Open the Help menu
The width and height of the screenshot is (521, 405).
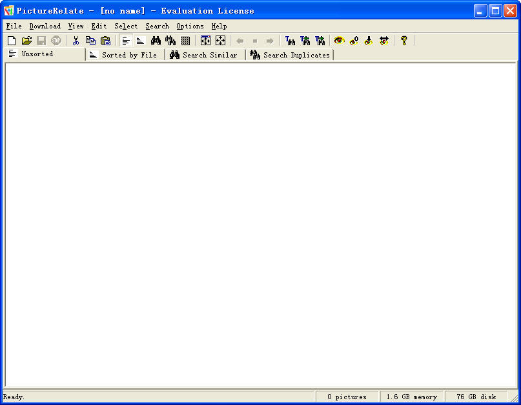[219, 26]
